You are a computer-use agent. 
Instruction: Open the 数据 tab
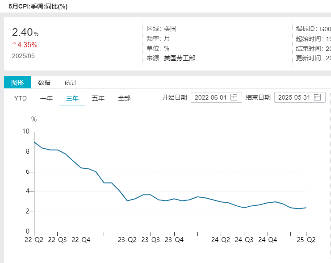tap(44, 83)
